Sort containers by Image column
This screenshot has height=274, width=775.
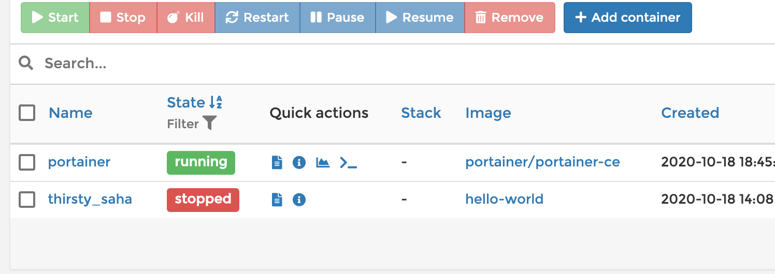pos(488,113)
